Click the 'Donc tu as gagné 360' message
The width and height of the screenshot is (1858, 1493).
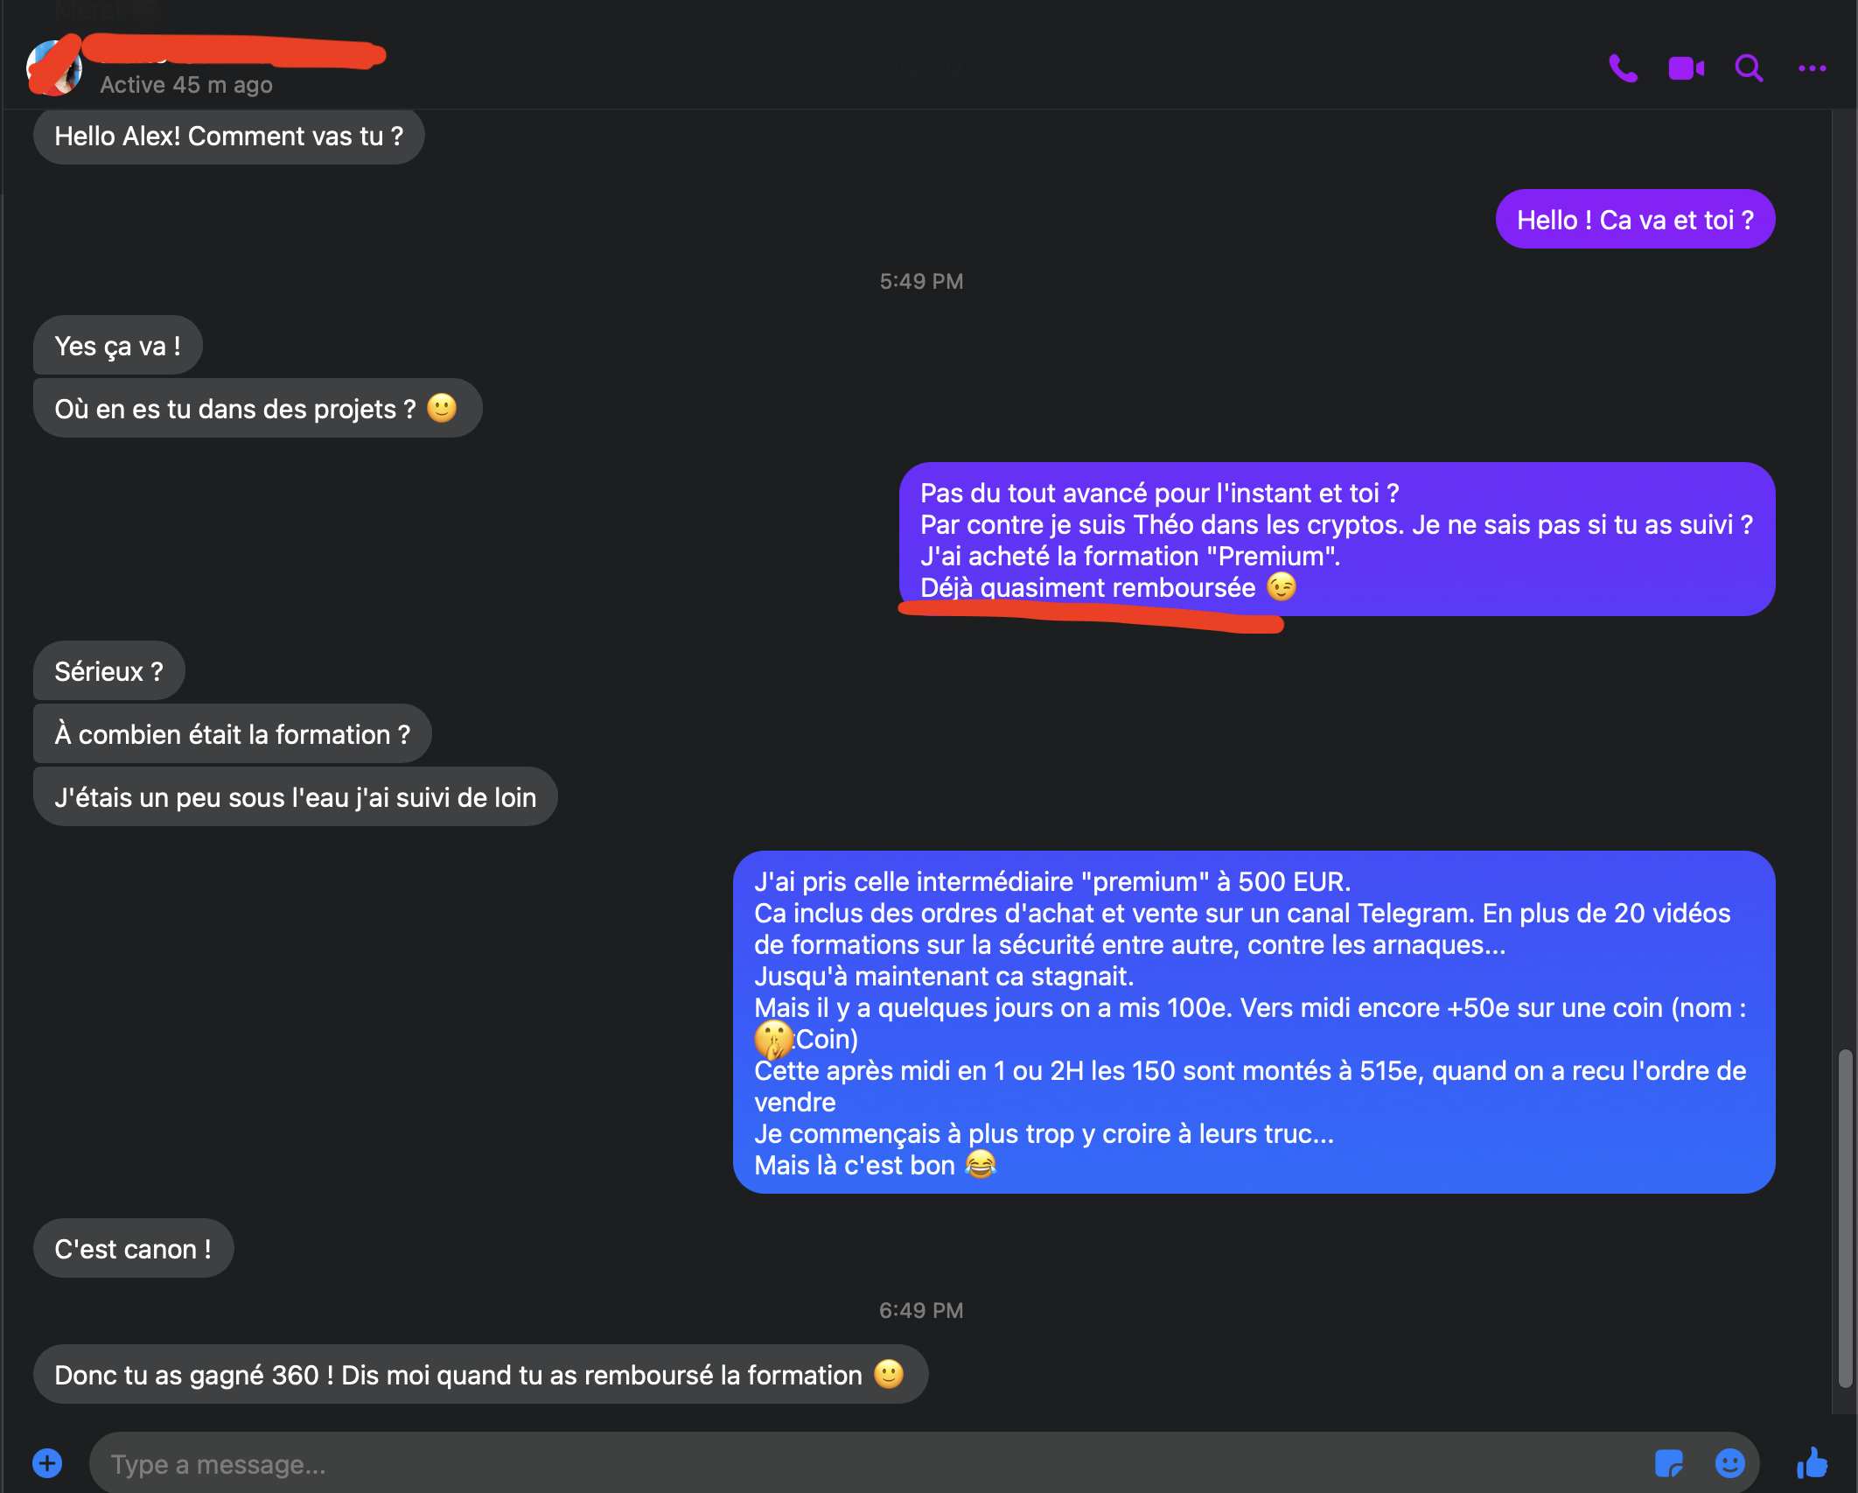tap(480, 1374)
